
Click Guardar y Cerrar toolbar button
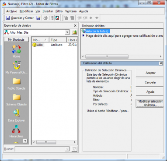20,18
